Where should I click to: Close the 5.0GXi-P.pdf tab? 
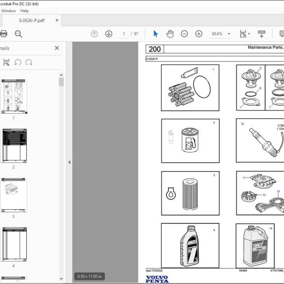click(57, 20)
